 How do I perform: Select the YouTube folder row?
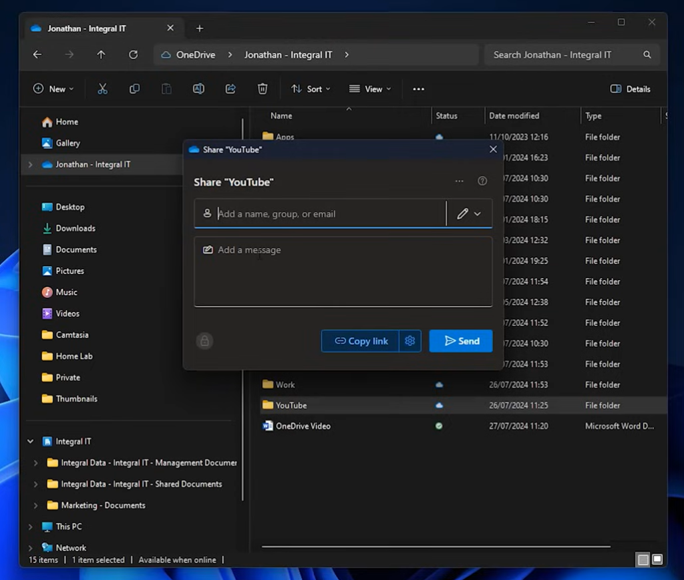(463, 405)
